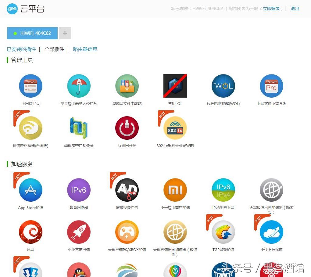Image resolution: width=311 pixels, height=277 pixels.
Task: Click the 退出 logout link
Action: tap(295, 9)
